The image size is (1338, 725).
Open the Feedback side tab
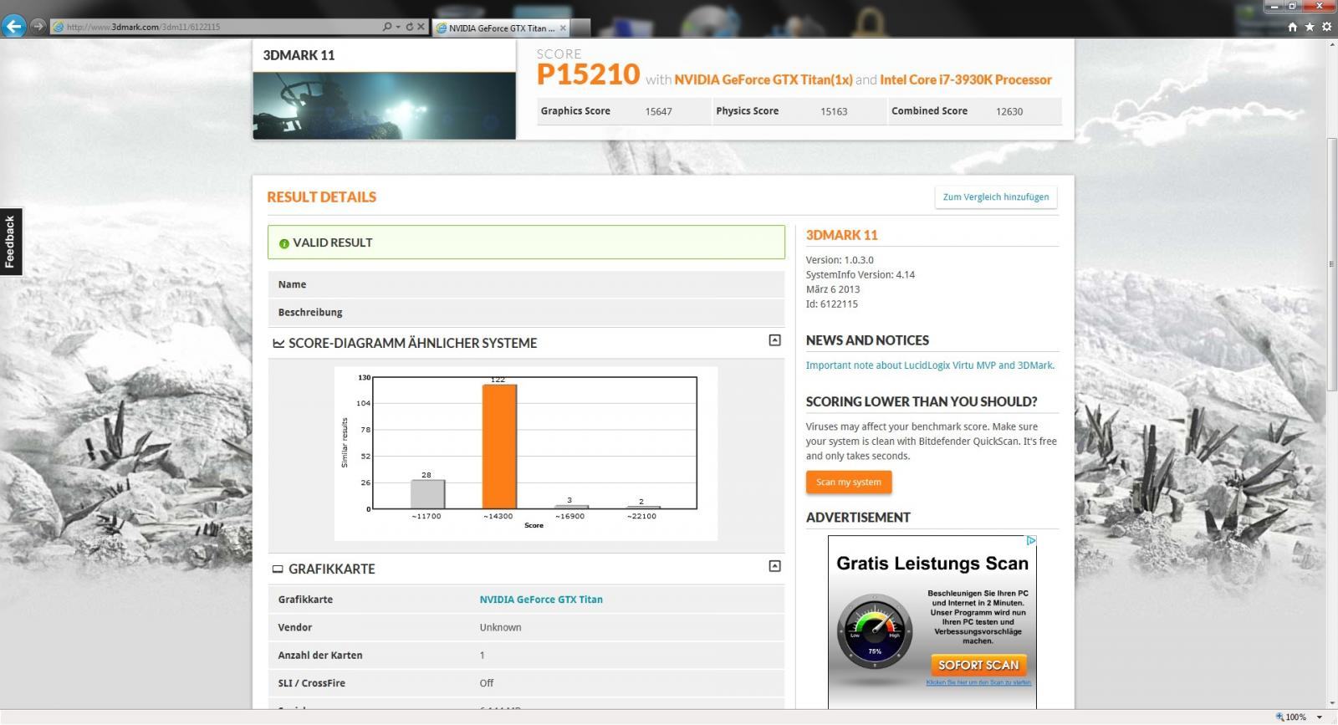10,242
